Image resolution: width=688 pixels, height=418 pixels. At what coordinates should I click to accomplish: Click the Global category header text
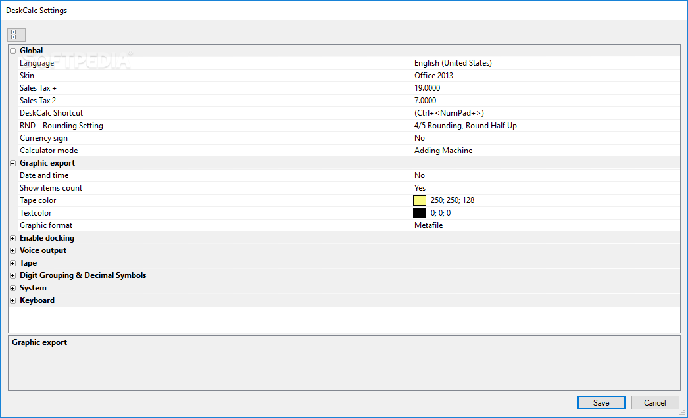(x=31, y=51)
